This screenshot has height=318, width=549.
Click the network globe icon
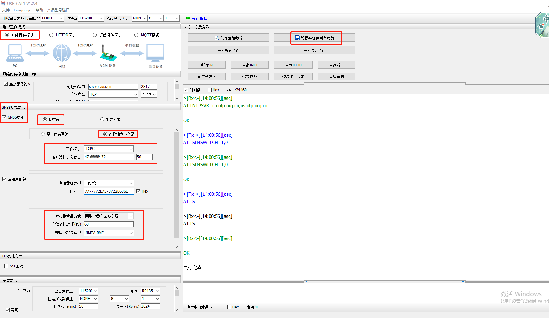(62, 53)
